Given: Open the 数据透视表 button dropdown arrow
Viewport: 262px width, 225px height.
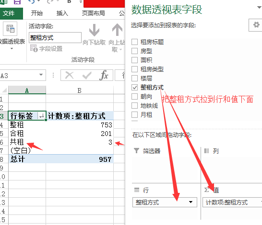Looking at the screenshot, I should point(12,49).
